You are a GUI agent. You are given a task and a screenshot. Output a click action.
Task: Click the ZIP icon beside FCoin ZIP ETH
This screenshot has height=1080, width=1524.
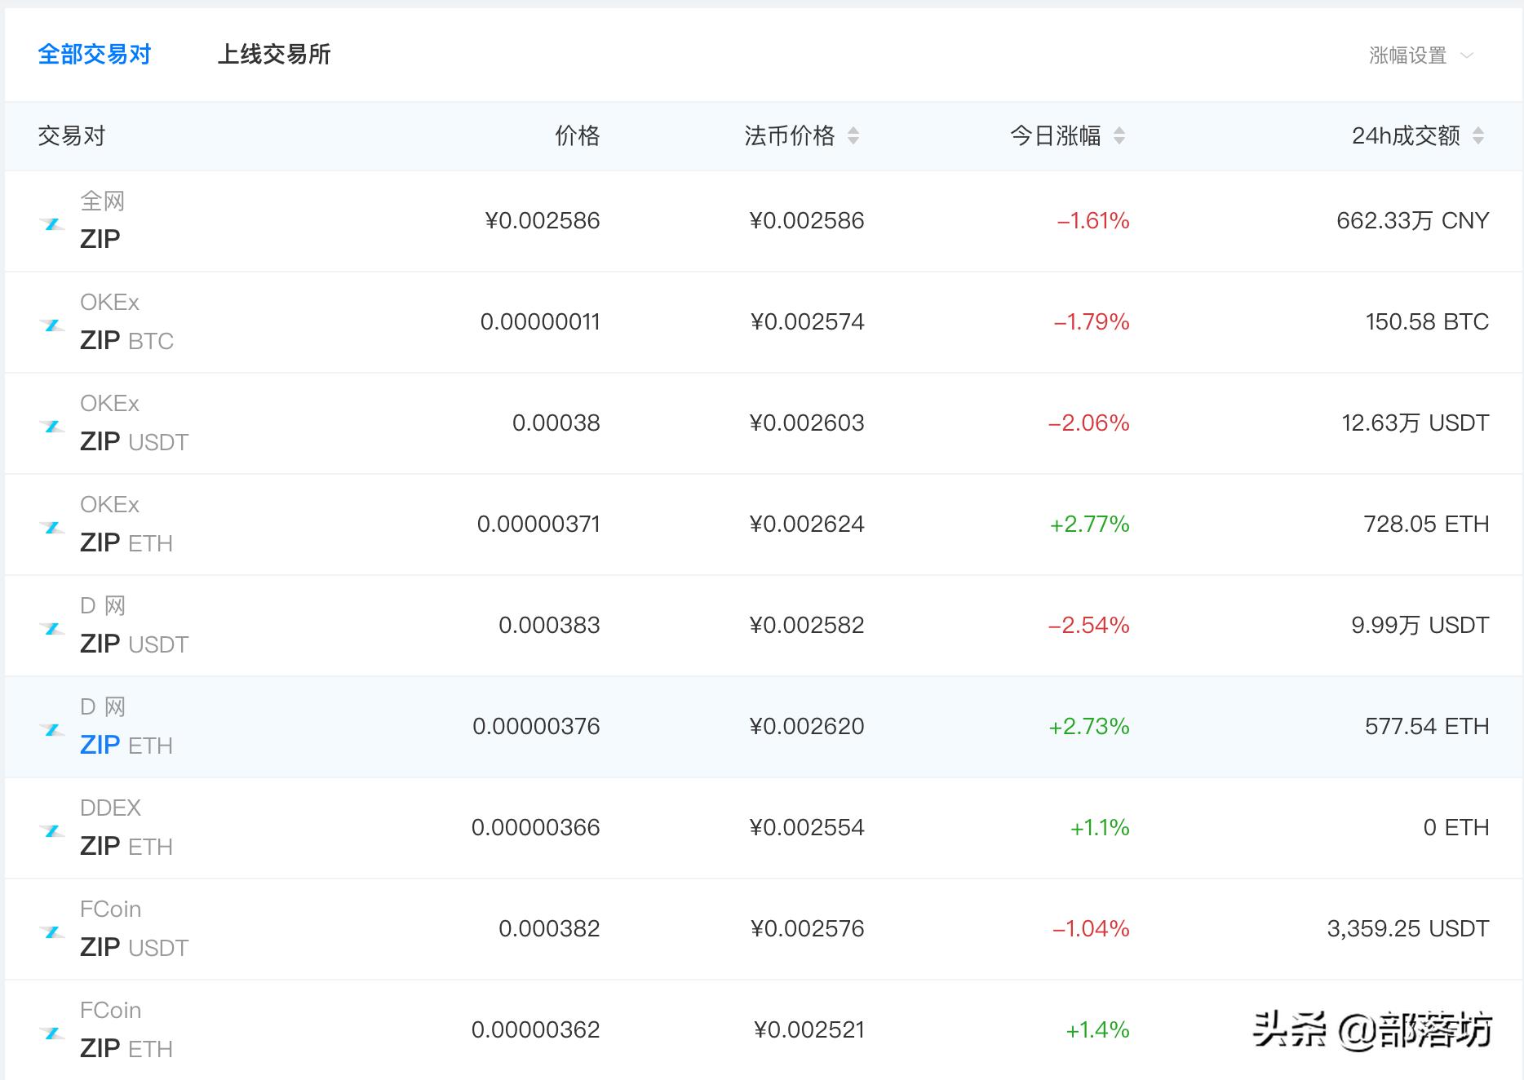pos(52,1033)
